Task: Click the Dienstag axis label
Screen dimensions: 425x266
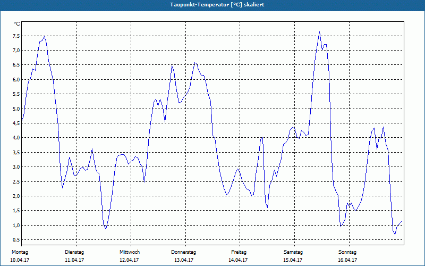Action: point(74,252)
